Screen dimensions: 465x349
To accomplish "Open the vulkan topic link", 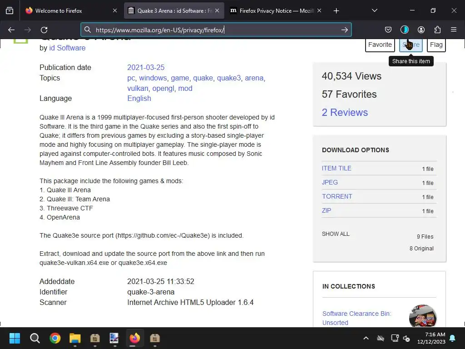I will (x=138, y=89).
